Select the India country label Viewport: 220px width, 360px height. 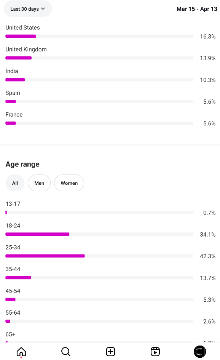[12, 71]
